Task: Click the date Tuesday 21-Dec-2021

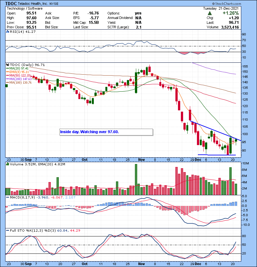Action: [221, 8]
